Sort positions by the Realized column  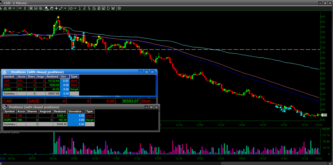(x=52, y=76)
